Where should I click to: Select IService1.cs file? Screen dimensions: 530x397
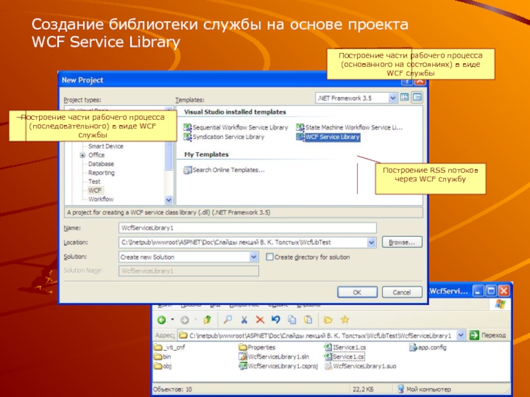[x=345, y=347]
